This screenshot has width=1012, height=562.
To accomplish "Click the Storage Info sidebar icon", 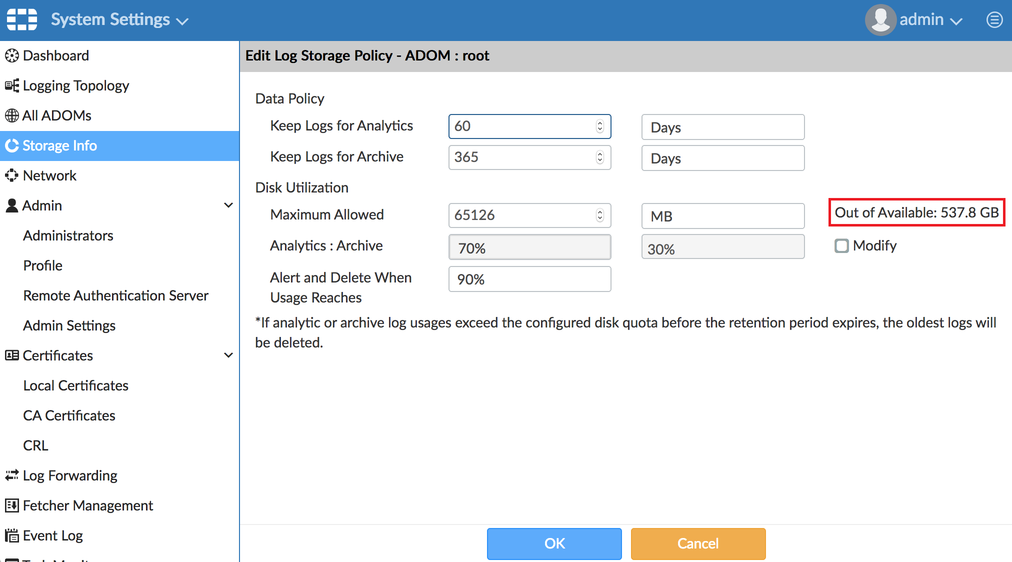I will point(11,145).
